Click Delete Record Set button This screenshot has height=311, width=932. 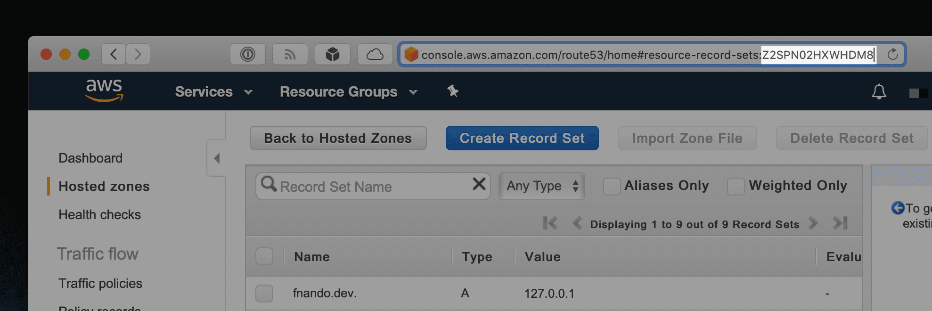point(851,138)
